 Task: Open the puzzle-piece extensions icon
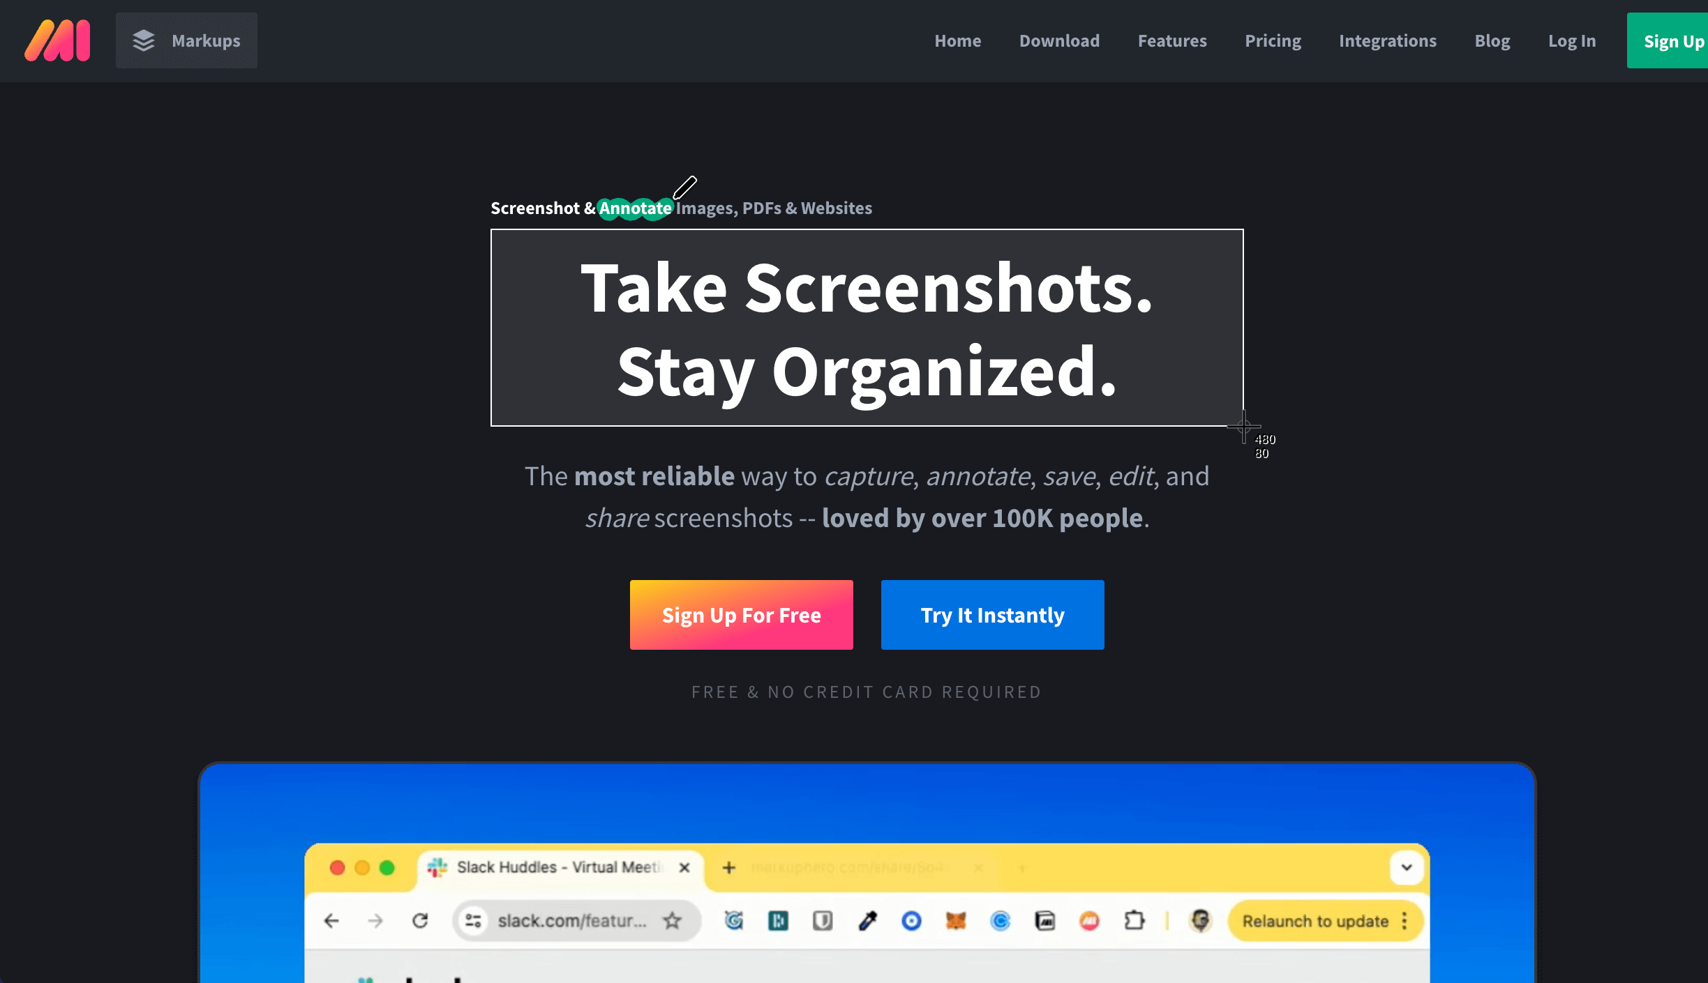[x=1134, y=921]
